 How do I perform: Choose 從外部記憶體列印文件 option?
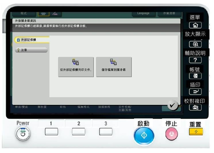pyautogui.click(x=76, y=67)
